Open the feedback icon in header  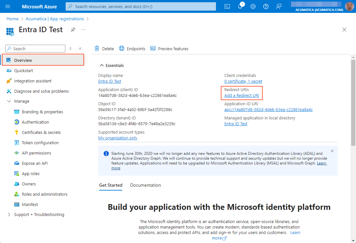pos(279,6)
